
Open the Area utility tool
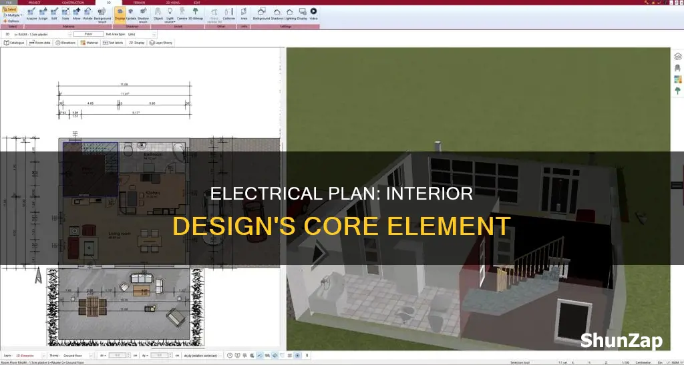click(x=244, y=14)
